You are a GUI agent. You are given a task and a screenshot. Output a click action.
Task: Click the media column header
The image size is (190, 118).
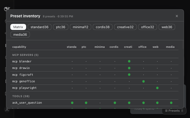coord(170,47)
